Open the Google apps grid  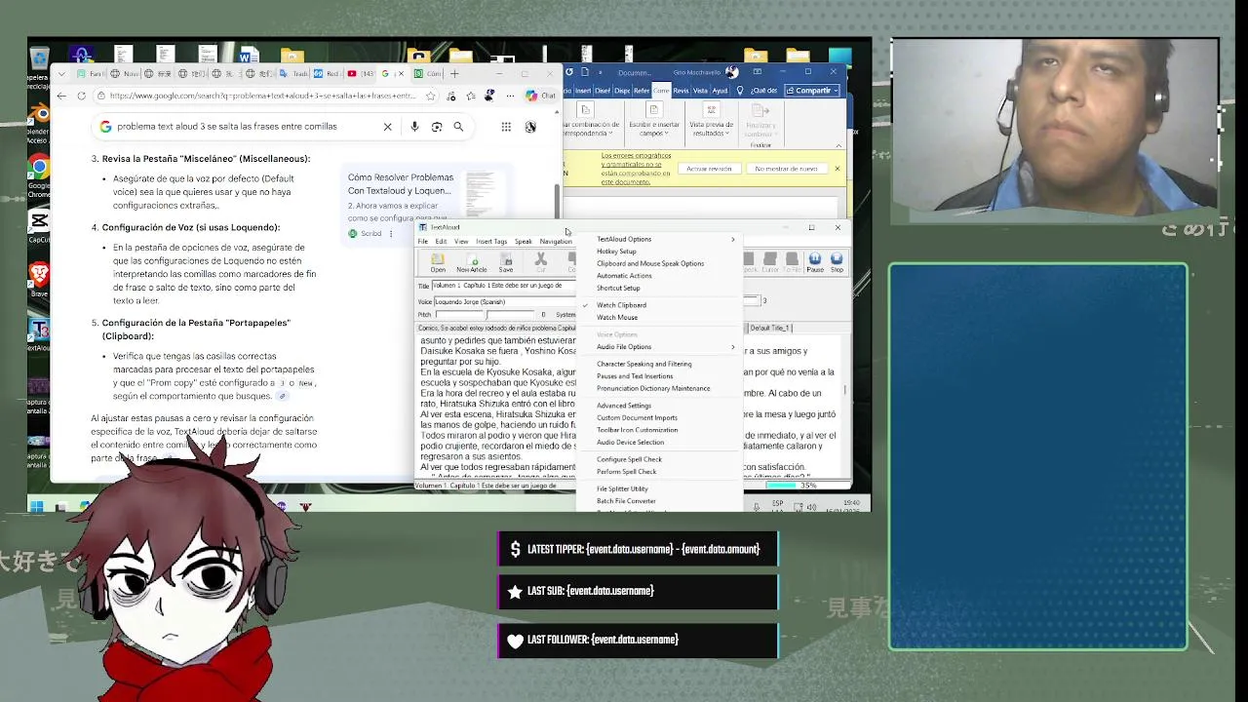506,126
